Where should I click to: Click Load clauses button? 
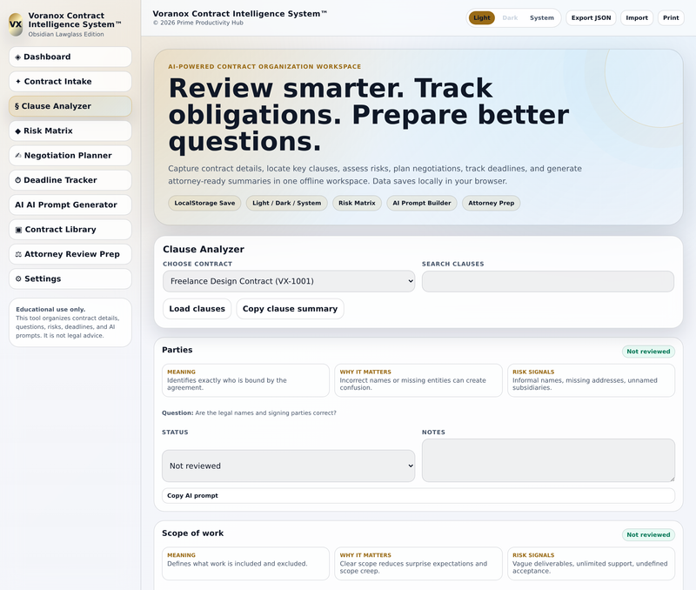(197, 309)
